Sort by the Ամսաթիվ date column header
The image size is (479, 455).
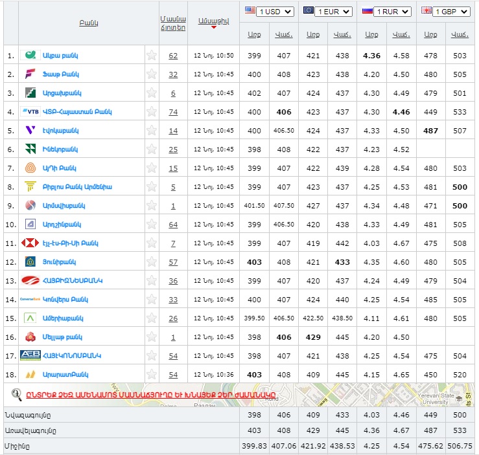pos(213,21)
